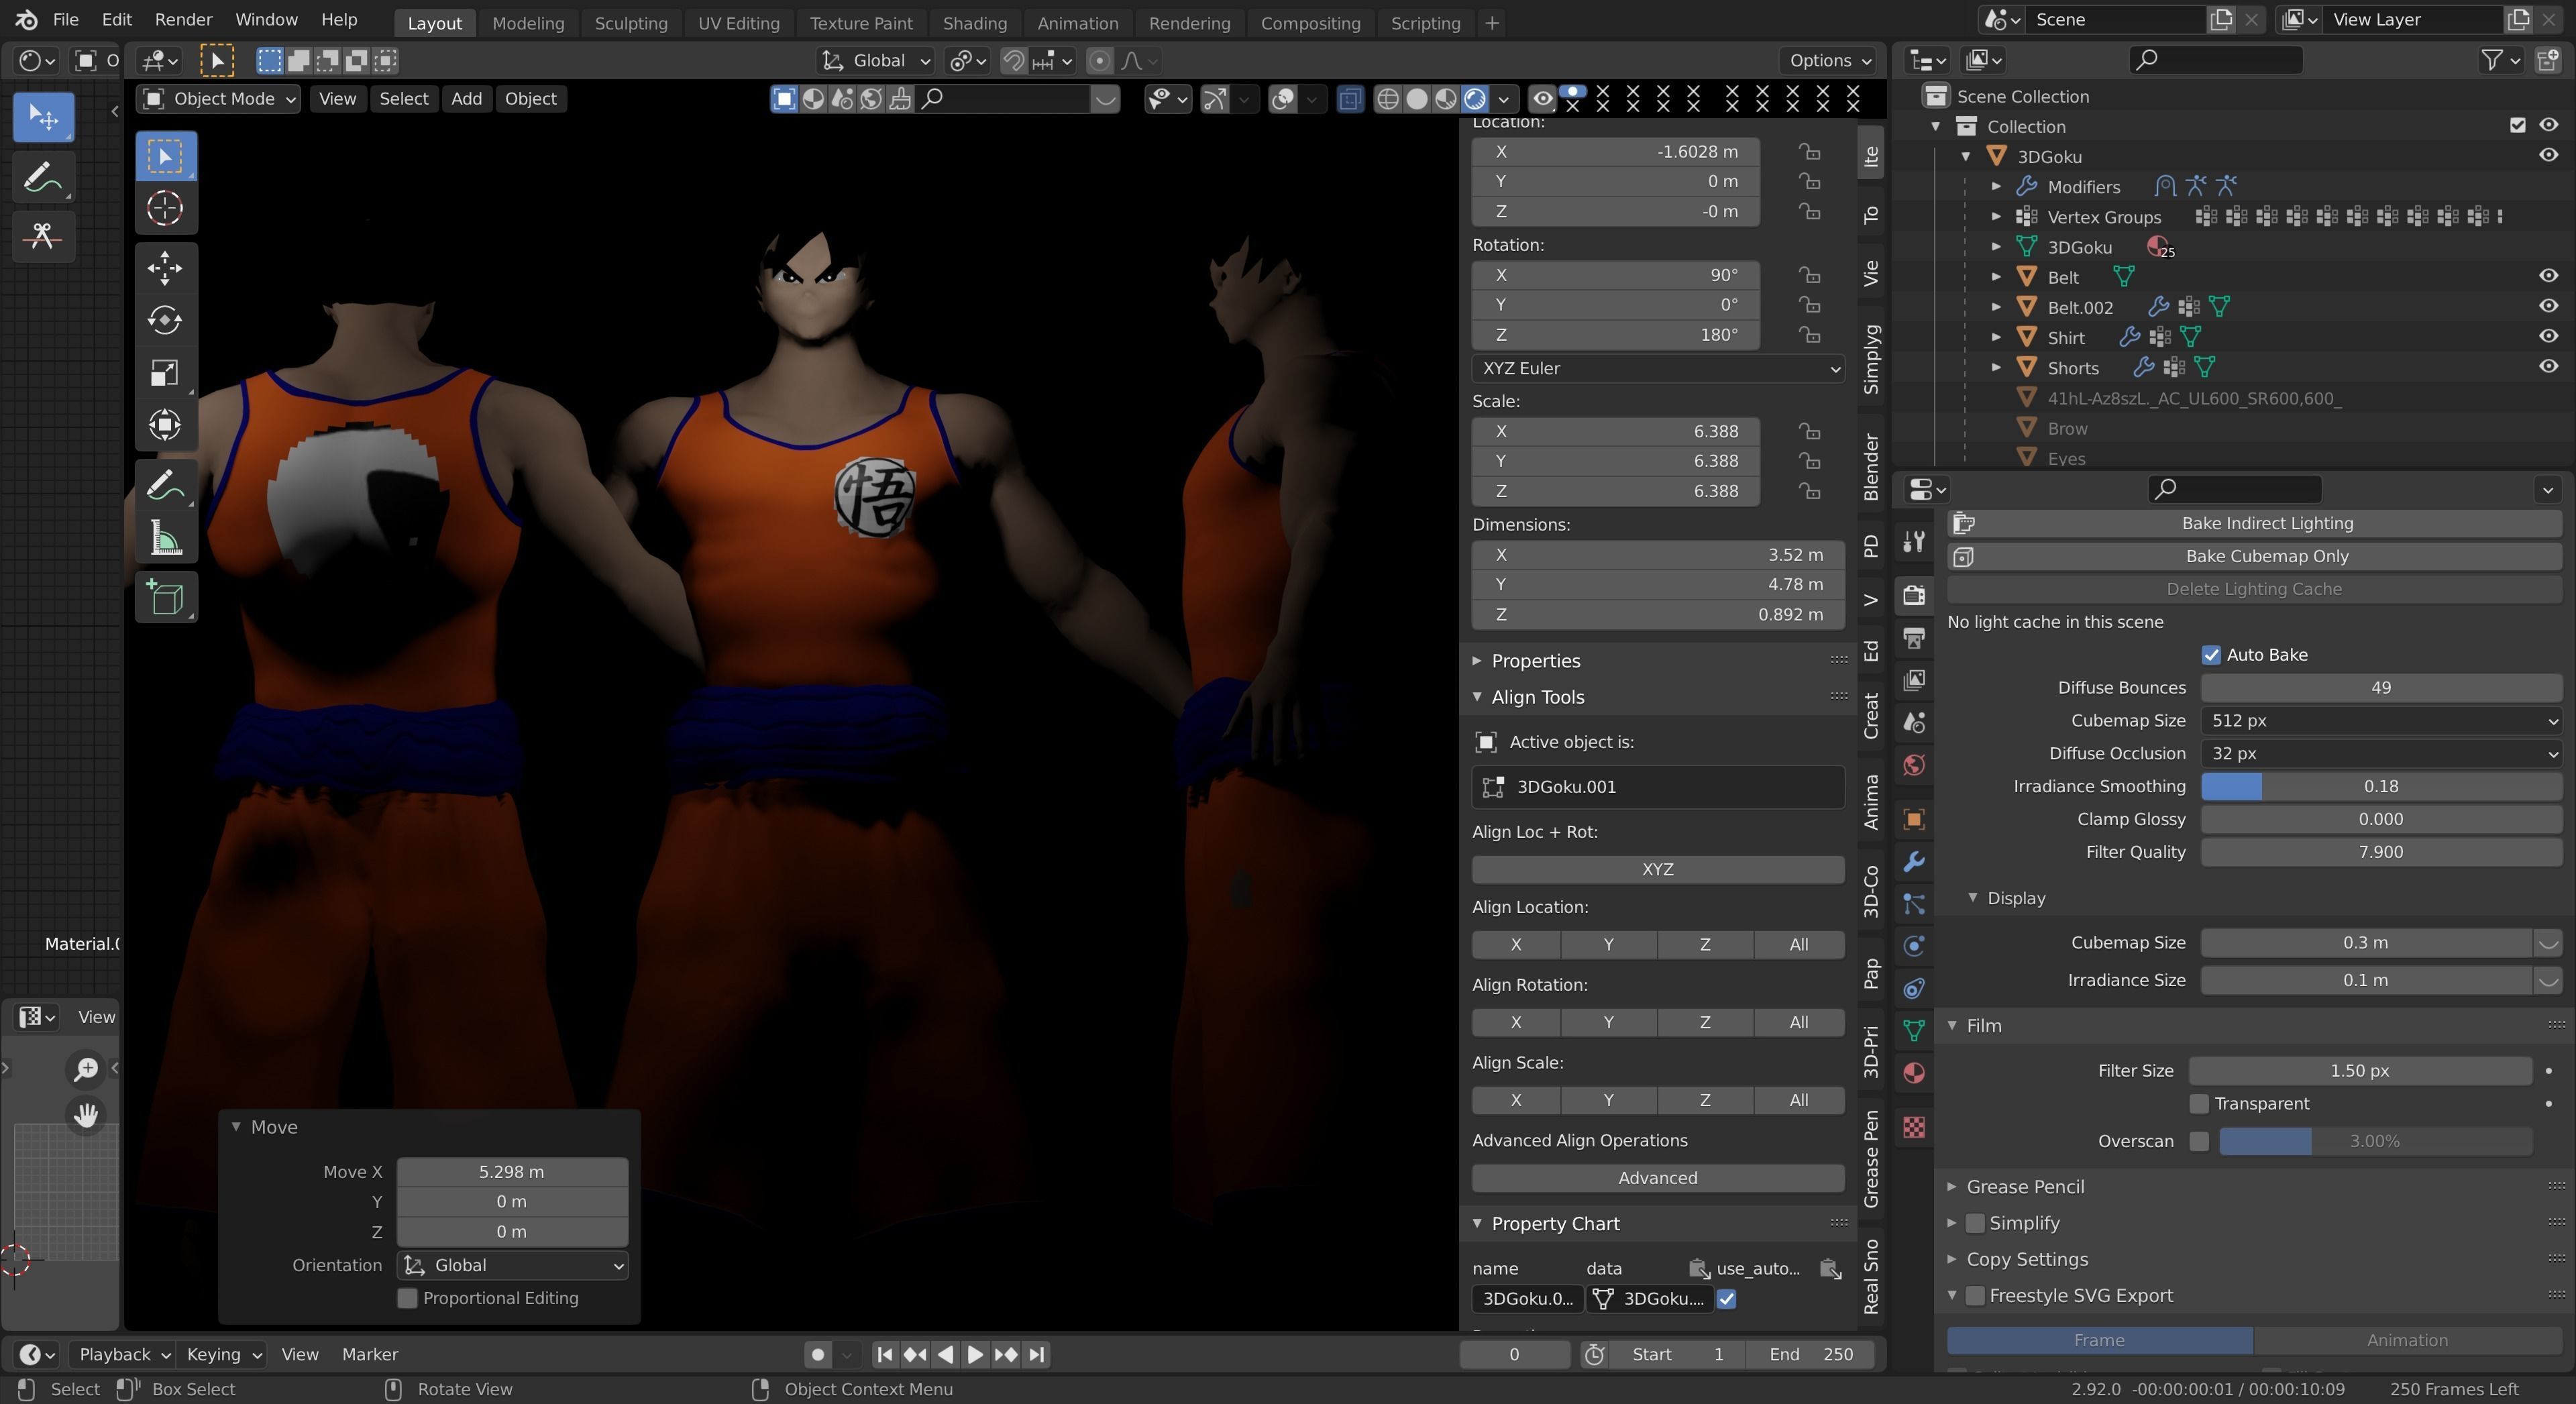Activate the Annotate tool
The height and width of the screenshot is (1404, 2576).
pos(166,484)
